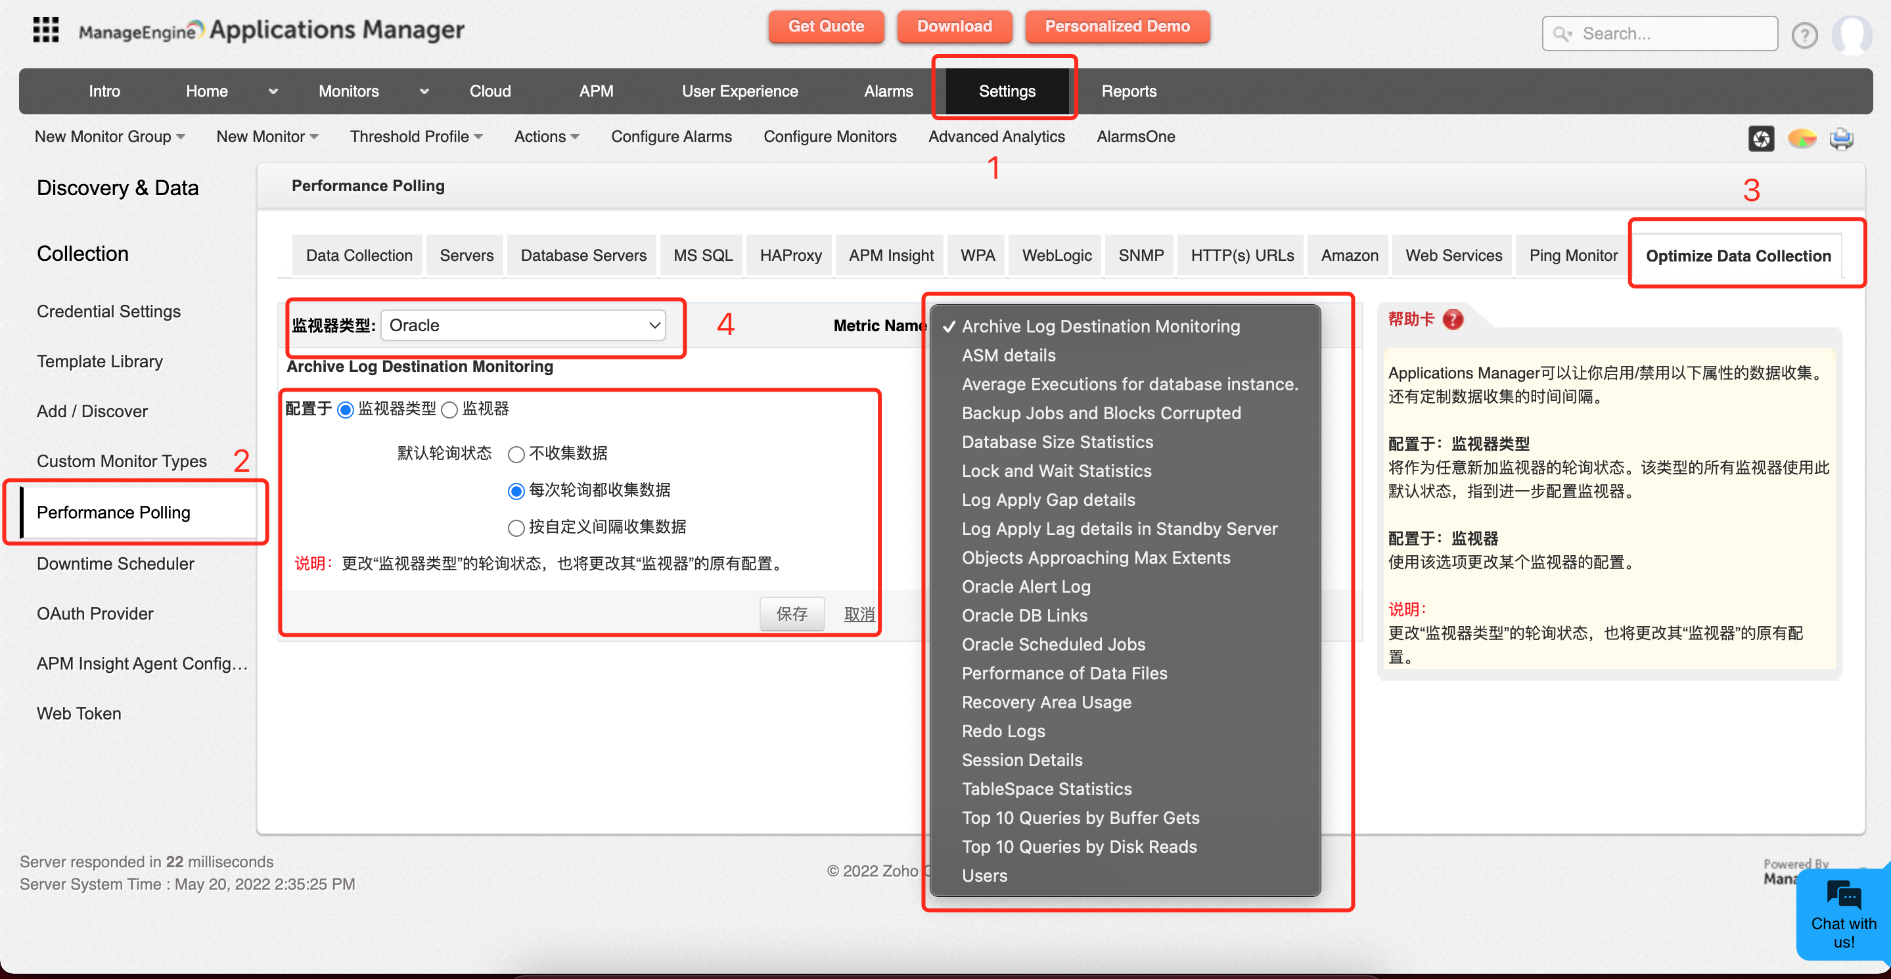Click the help question mark icon in header

click(1804, 34)
